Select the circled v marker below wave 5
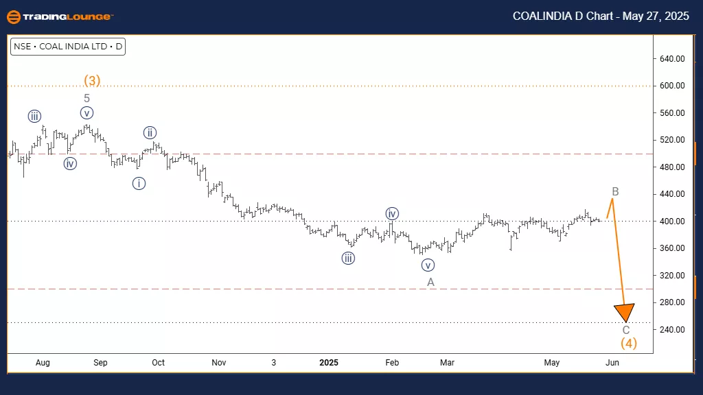 (87, 113)
